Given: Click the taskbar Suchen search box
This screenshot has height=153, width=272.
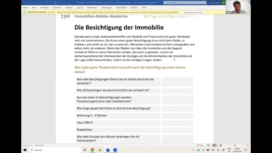Looking at the screenshot, I should point(55,150).
